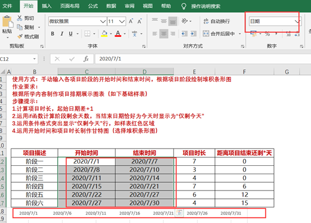311x223 pixels.
Task: Switch to the View (视图) tab
Action: pyautogui.click(x=148, y=6)
